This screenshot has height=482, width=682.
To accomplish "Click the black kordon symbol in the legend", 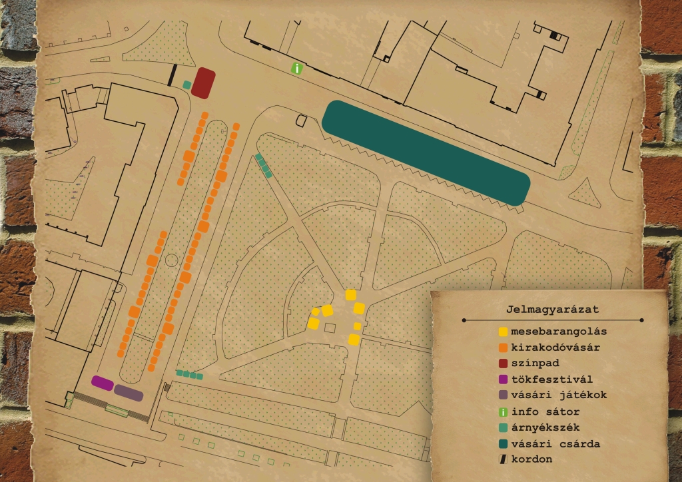I will point(503,459).
